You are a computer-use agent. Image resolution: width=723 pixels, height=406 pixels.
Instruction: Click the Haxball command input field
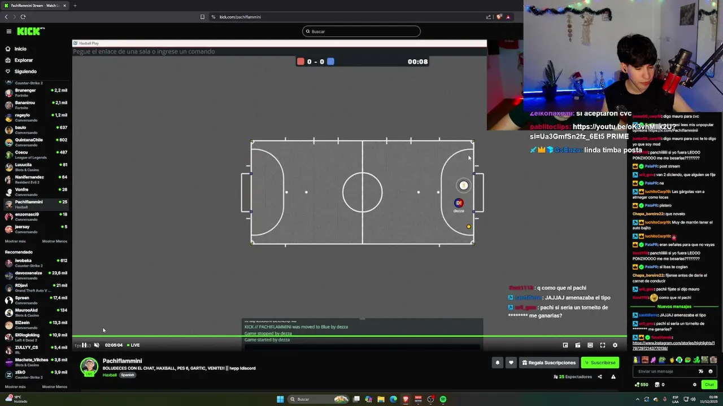click(x=279, y=51)
